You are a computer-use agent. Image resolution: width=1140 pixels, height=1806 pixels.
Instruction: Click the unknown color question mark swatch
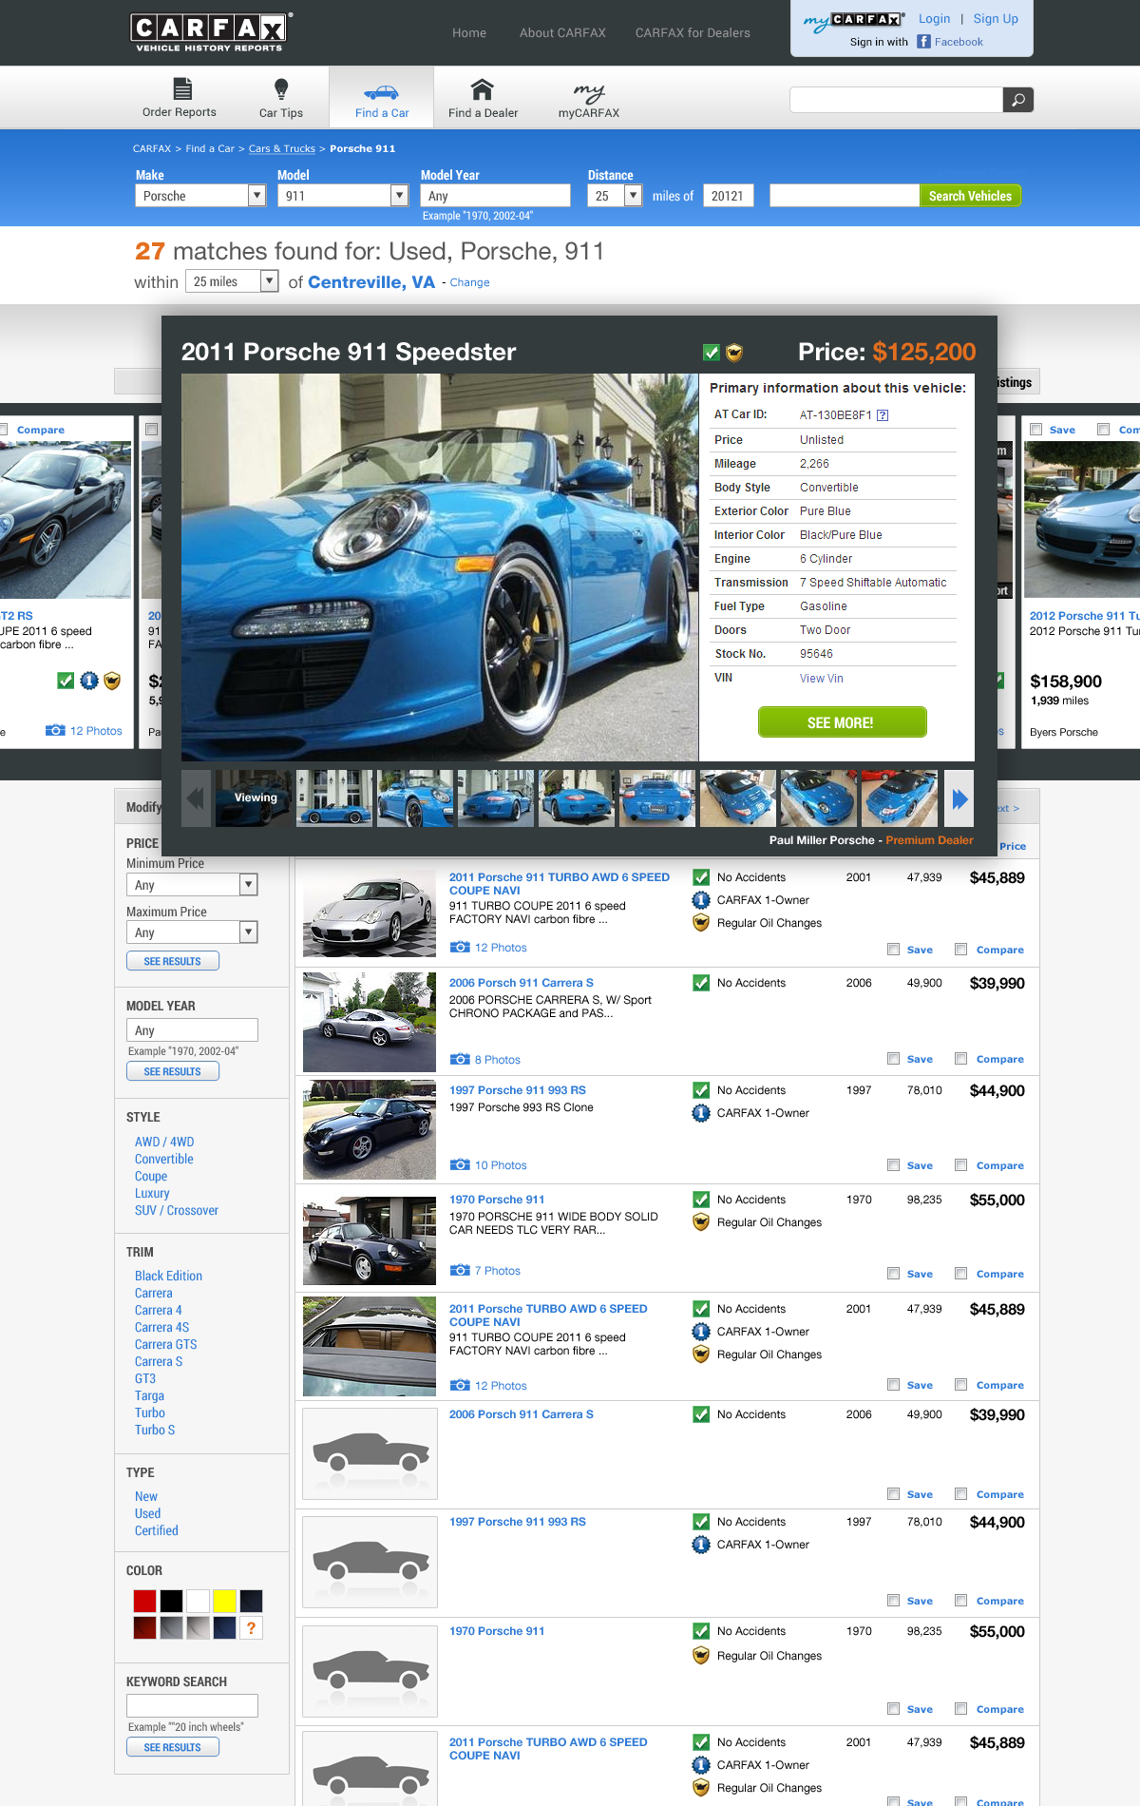point(251,1627)
